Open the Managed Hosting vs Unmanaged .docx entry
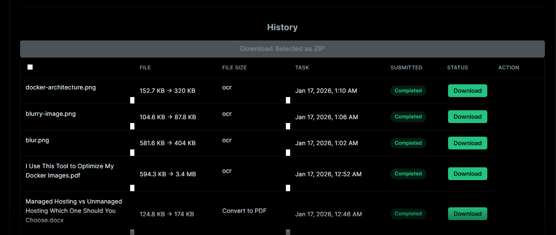Image resolution: width=556 pixels, height=235 pixels. point(73,211)
